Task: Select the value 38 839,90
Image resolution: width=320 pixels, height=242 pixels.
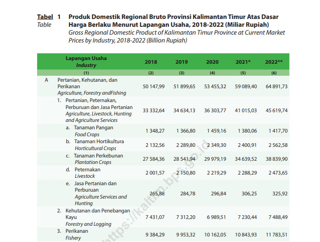Action: tap(276, 159)
